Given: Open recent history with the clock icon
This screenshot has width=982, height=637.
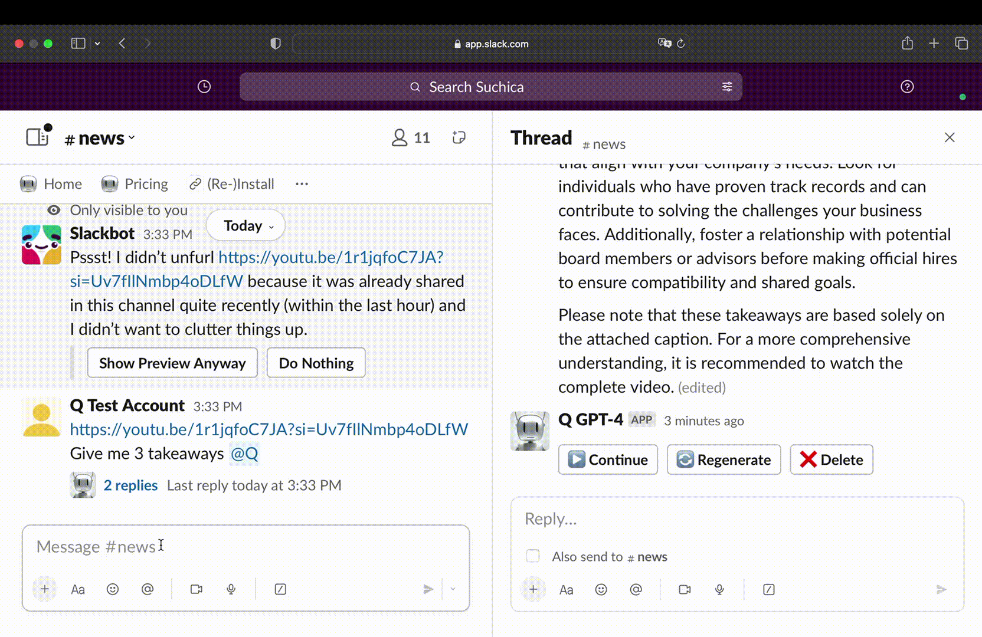Looking at the screenshot, I should click(204, 87).
